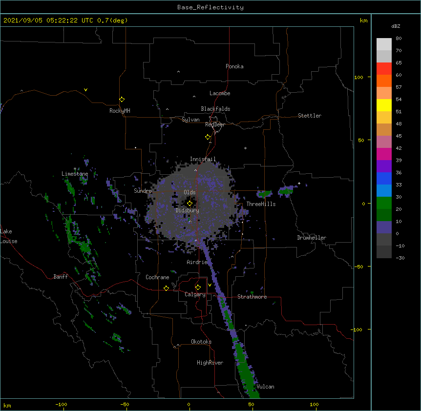Viewport: 421px width, 411px height.
Task: Click the green echo patch north of ThreeHills
Action: coord(265,193)
